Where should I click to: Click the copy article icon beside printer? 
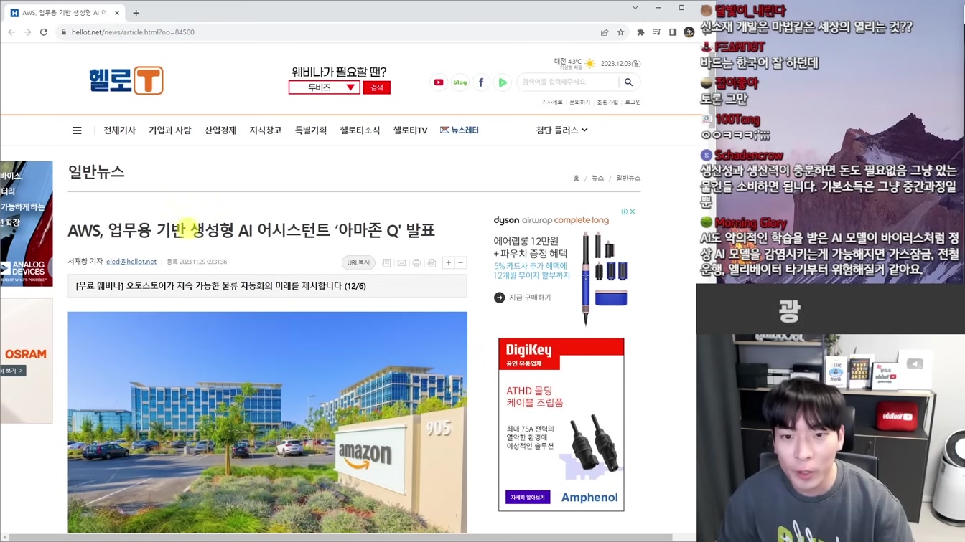point(432,263)
